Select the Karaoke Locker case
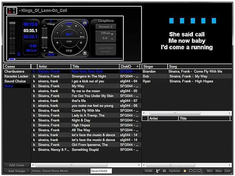 [x=16, y=76]
